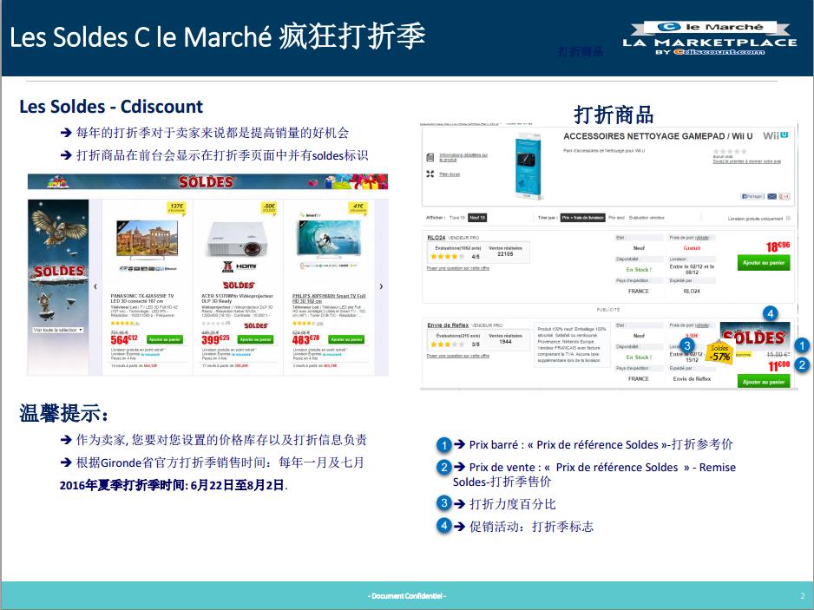
Task: Open 'Informations détaillées sur le produit' link
Action: click(x=463, y=157)
